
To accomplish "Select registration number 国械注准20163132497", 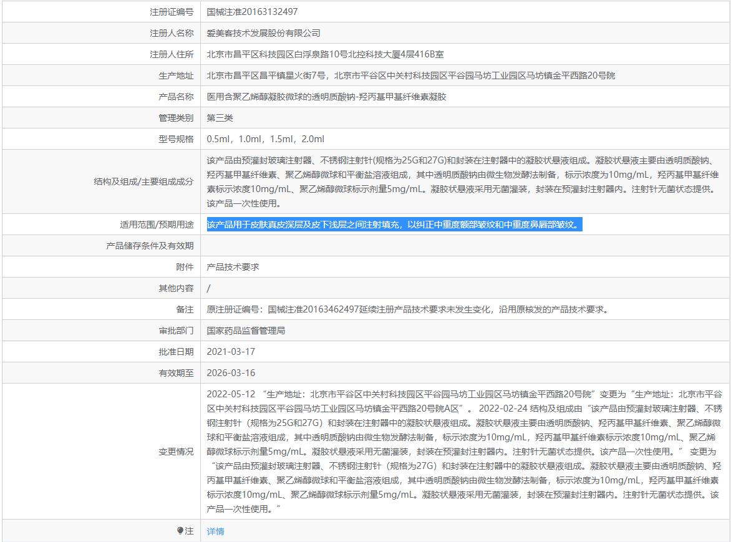I will (252, 12).
